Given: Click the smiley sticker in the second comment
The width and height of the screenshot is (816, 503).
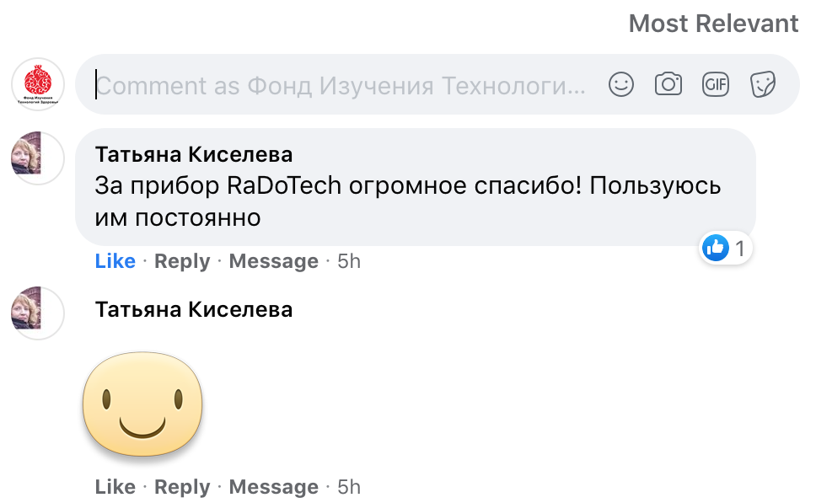Looking at the screenshot, I should tap(142, 404).
